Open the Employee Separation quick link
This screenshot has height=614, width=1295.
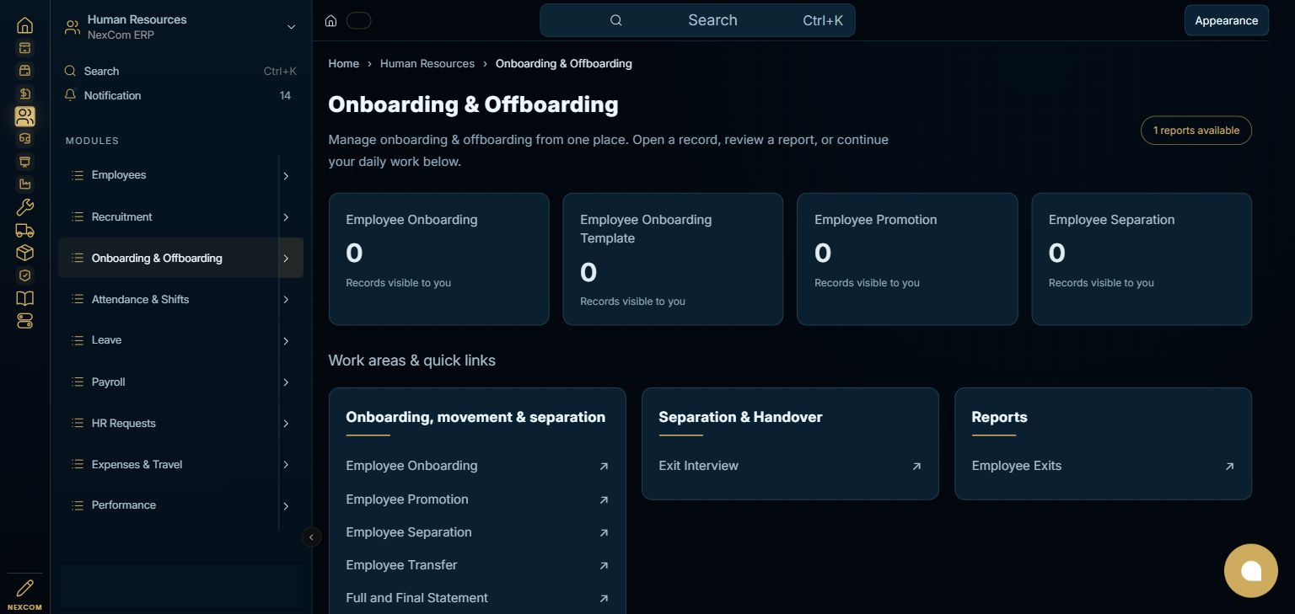[477, 532]
